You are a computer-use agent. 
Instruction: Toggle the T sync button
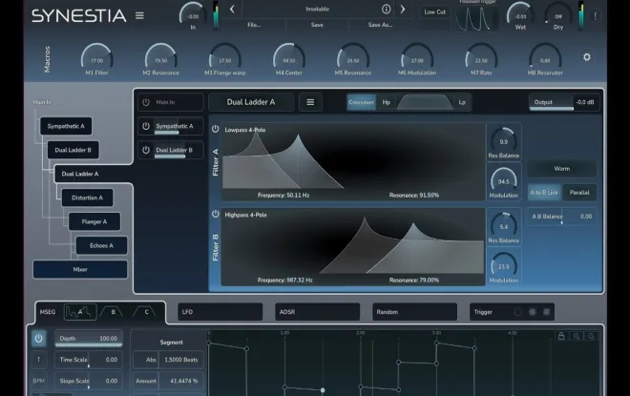coord(39,360)
